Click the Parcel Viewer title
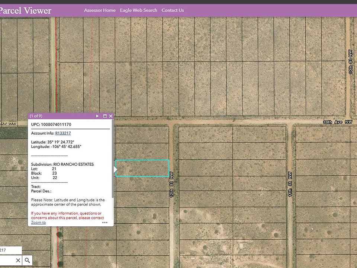 pyautogui.click(x=26, y=10)
